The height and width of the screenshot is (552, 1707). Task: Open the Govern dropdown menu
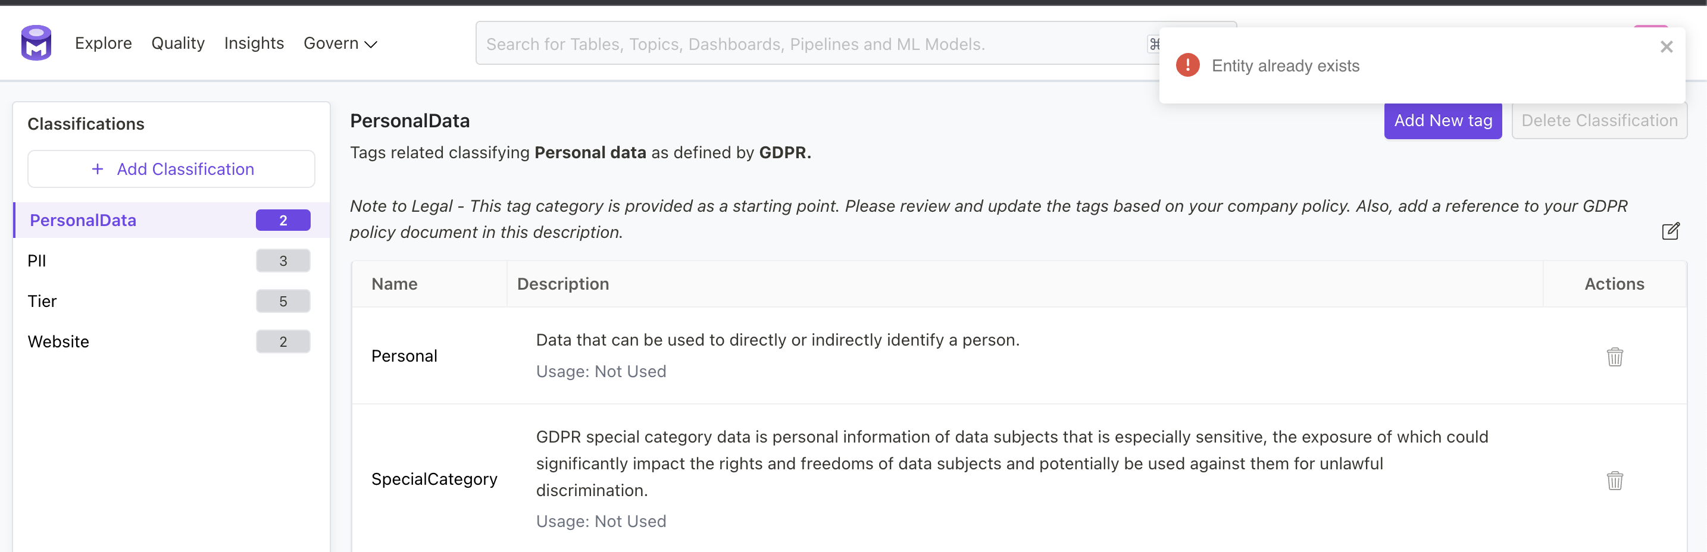point(340,43)
